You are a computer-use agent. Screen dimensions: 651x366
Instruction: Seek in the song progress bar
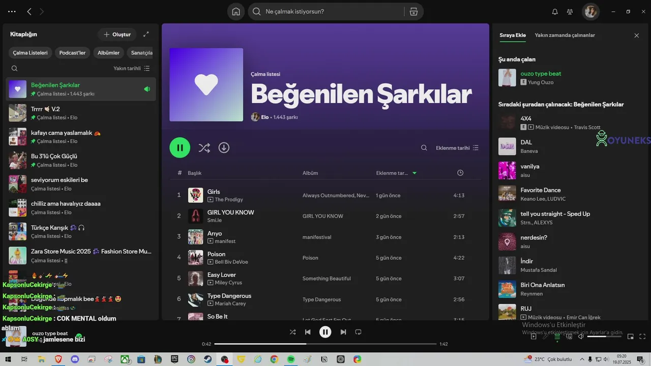point(325,344)
